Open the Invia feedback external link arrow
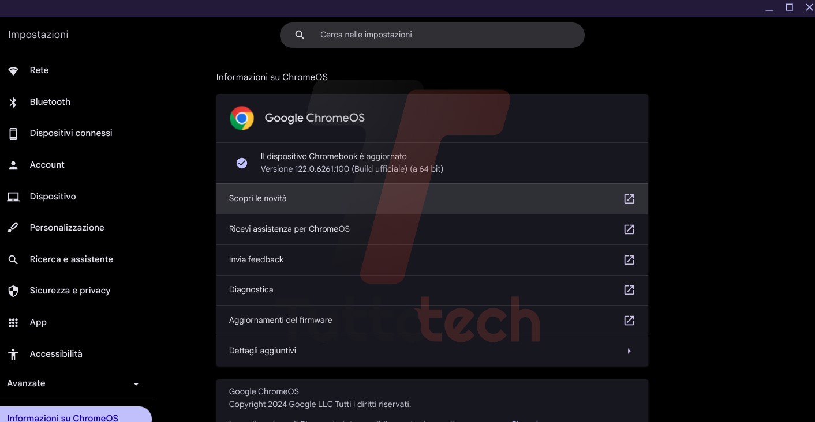This screenshot has height=422, width=815. tap(629, 259)
